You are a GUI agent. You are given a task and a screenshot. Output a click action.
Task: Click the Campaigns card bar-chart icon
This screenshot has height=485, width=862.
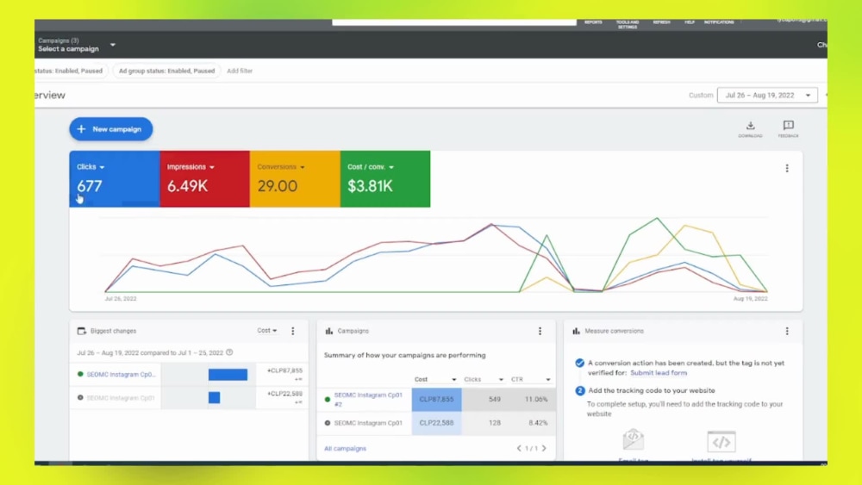click(328, 331)
